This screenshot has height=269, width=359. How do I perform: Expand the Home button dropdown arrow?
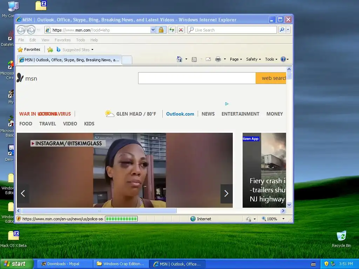(x=186, y=59)
